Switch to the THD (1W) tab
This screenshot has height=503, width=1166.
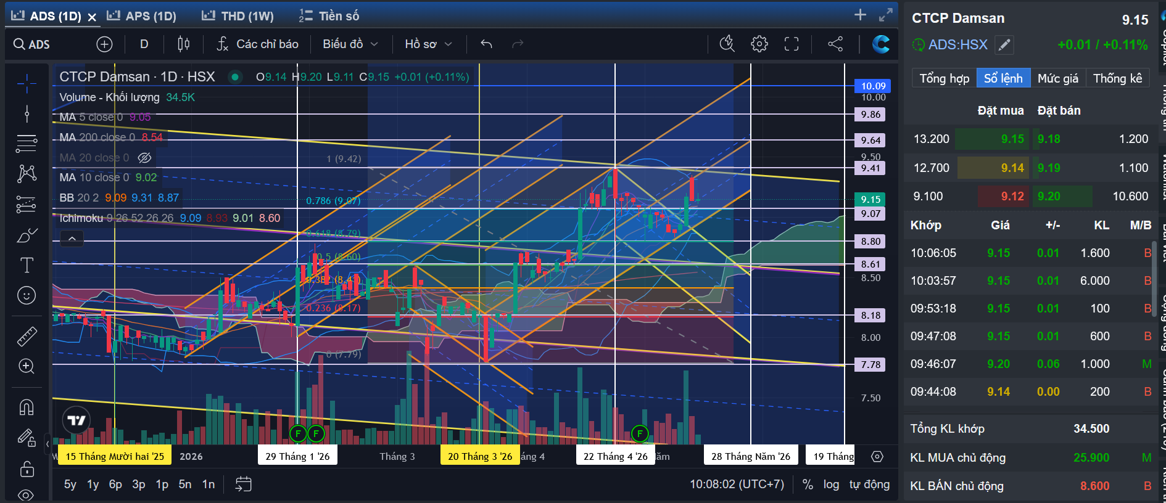click(x=238, y=16)
